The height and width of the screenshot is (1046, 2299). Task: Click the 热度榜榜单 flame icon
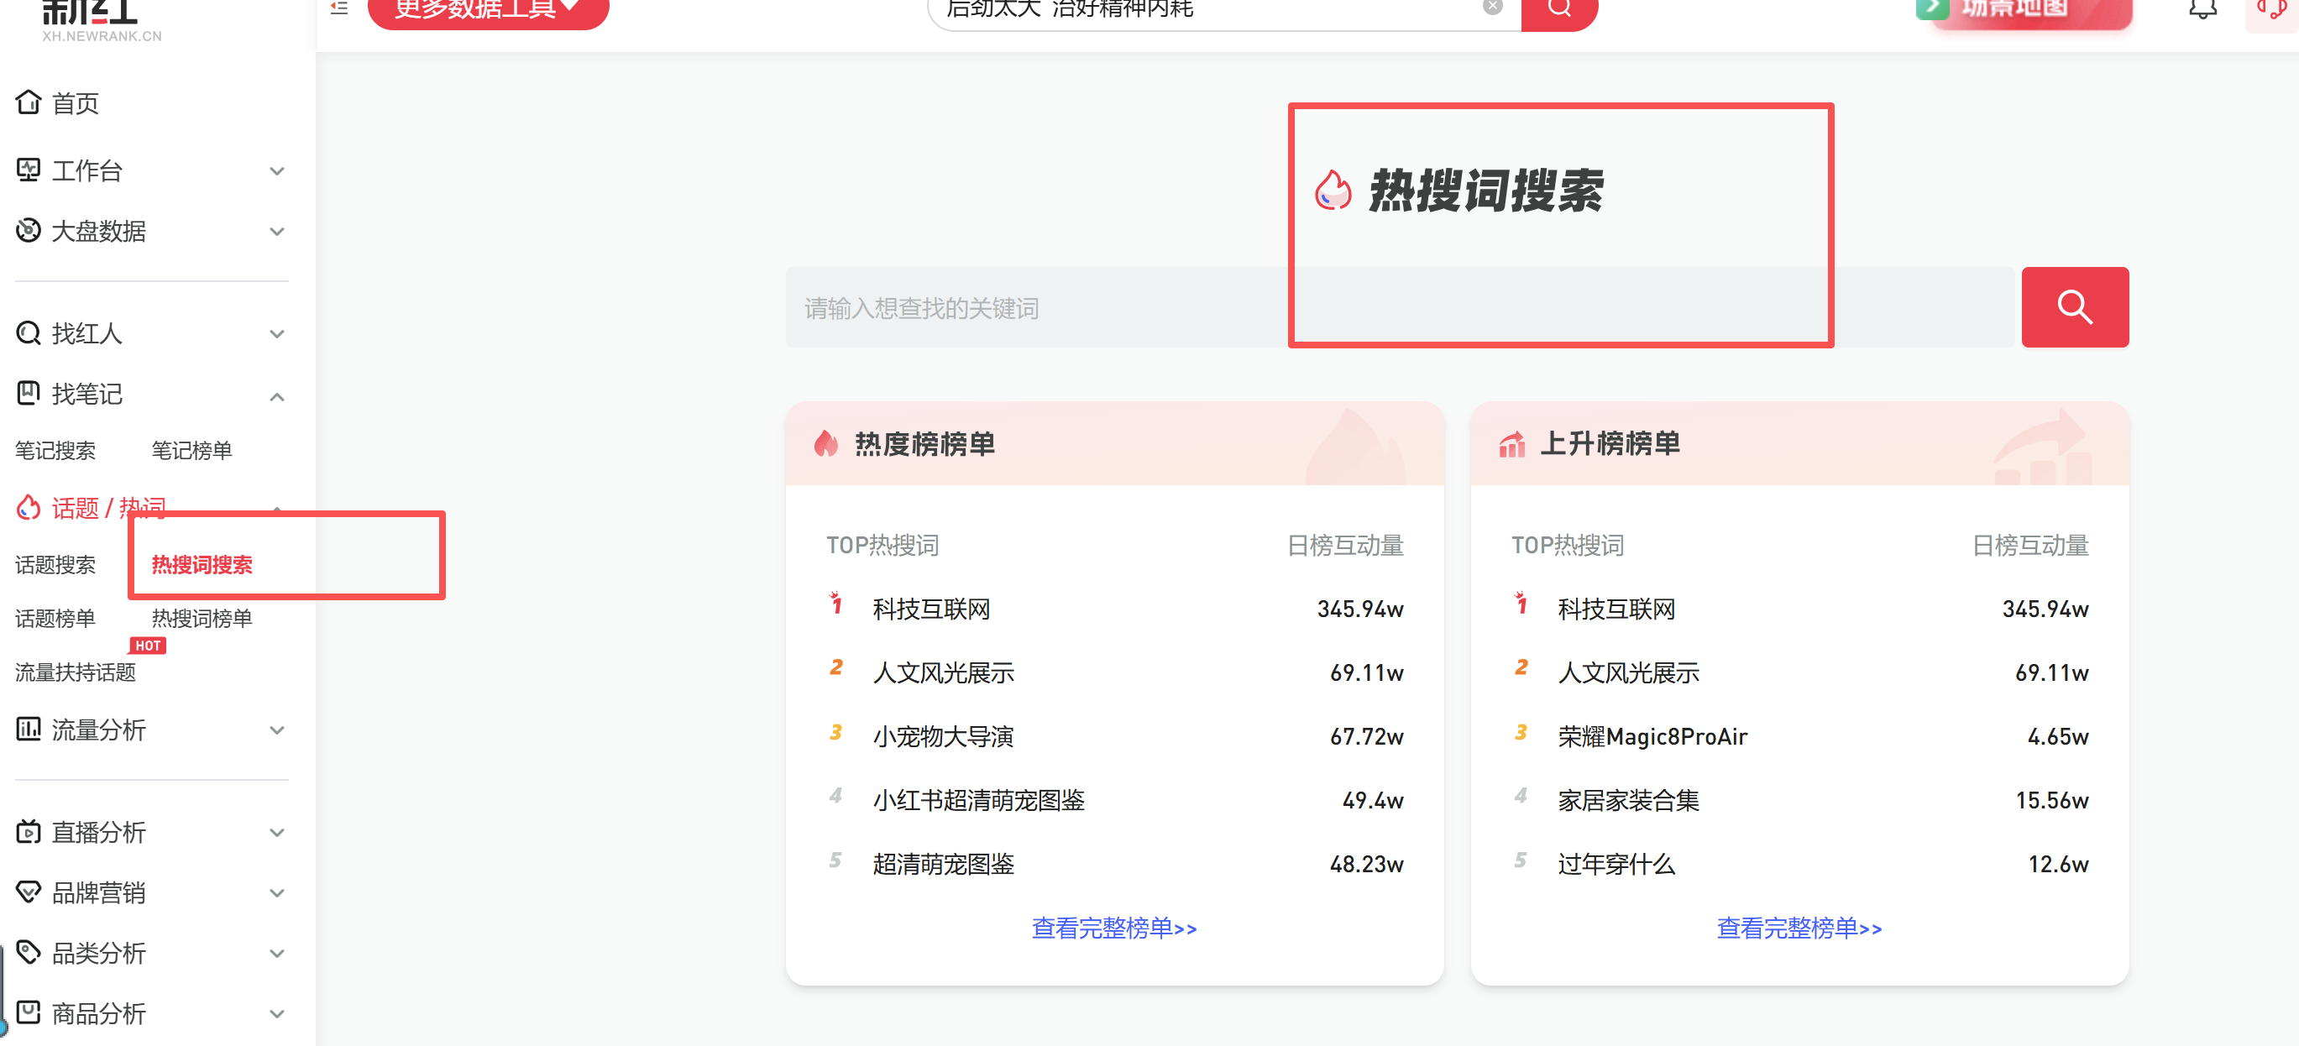[x=825, y=443]
